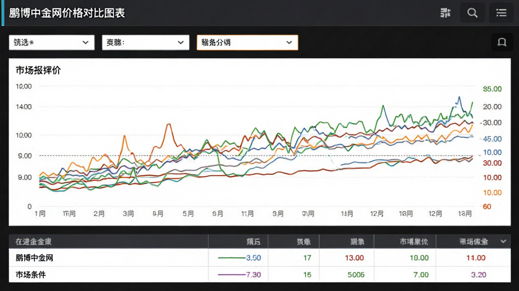Click the 14.00 left axis label
This screenshot has width=519, height=291.
click(x=23, y=107)
